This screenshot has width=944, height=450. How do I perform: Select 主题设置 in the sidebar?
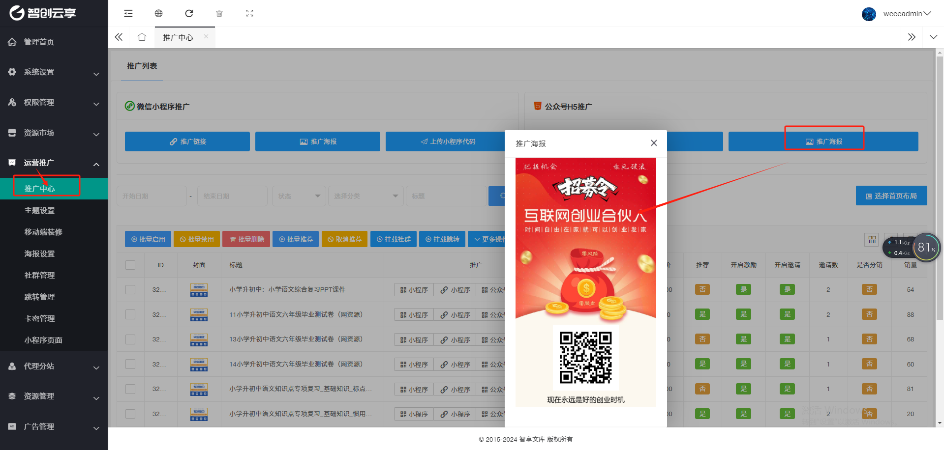(x=54, y=210)
